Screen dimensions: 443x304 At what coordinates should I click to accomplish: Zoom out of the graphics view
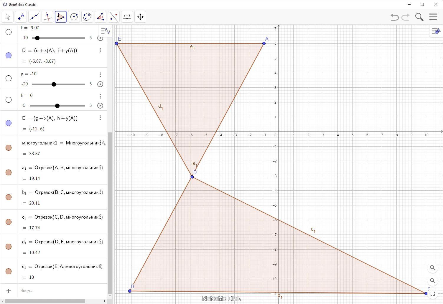[432, 281]
